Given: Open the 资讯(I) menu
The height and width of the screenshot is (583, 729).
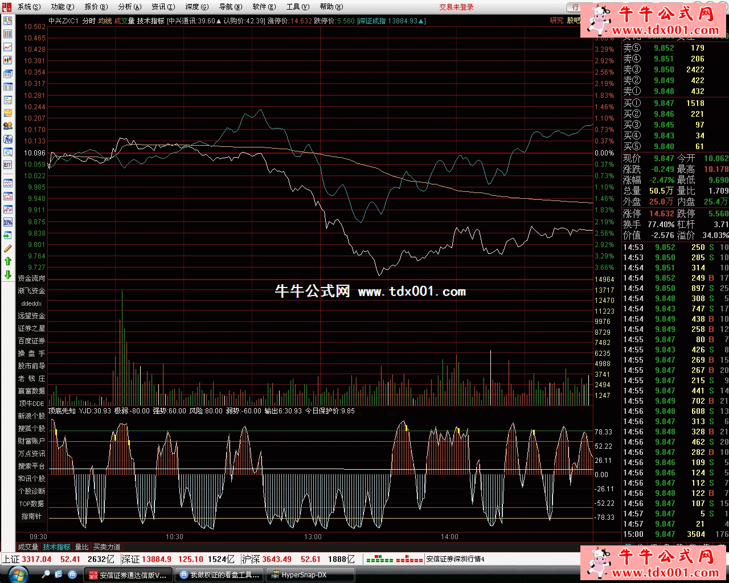Looking at the screenshot, I should click(x=163, y=7).
